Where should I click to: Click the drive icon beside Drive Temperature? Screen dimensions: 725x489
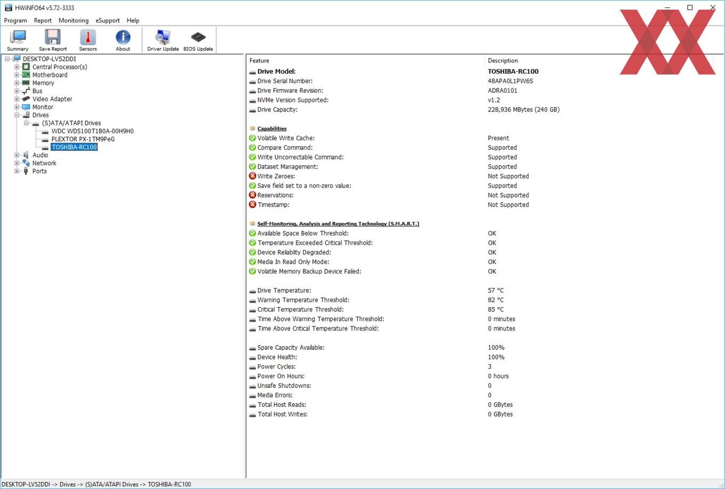click(253, 291)
